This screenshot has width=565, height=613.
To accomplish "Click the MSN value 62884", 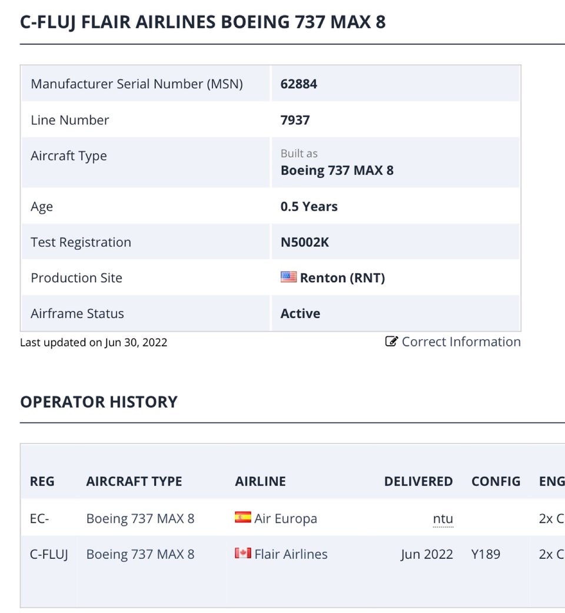I will pos(299,84).
